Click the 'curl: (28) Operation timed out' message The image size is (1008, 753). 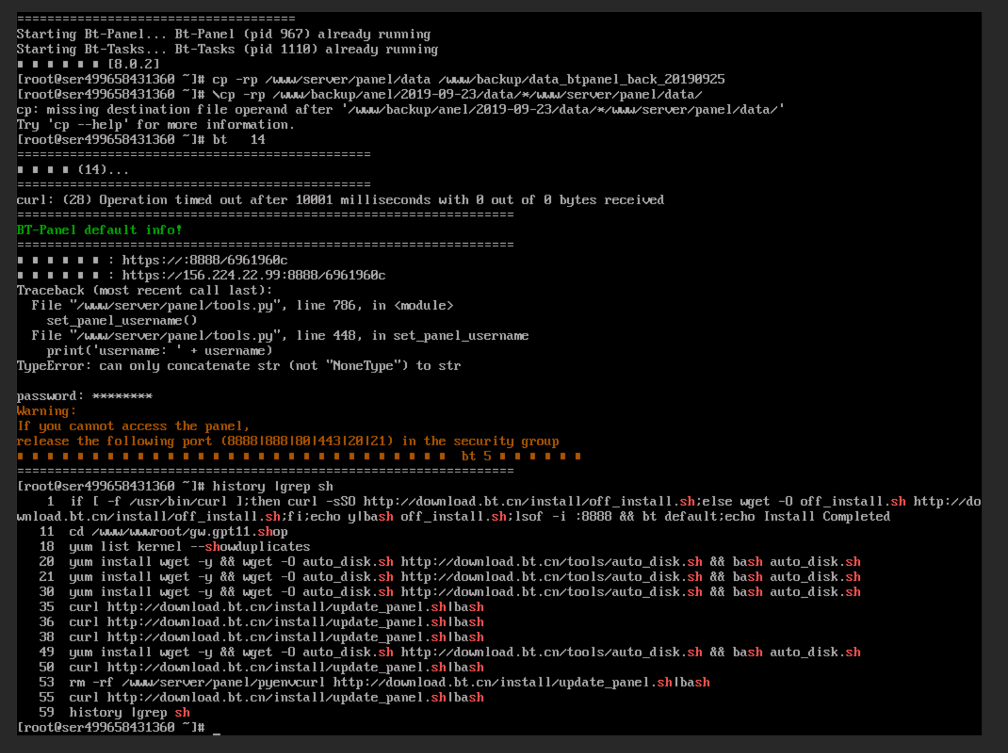pos(340,200)
